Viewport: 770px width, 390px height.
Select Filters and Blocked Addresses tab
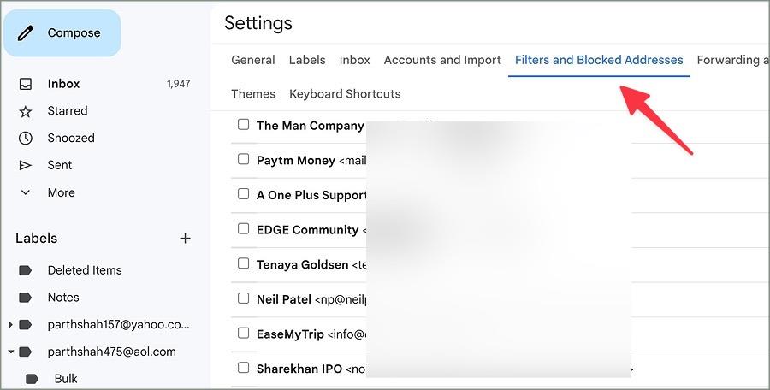[x=599, y=60]
